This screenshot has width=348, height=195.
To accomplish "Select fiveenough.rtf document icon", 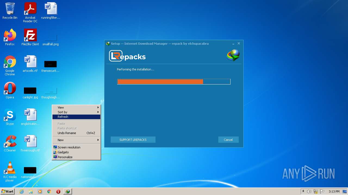I will pyautogui.click(x=30, y=144).
